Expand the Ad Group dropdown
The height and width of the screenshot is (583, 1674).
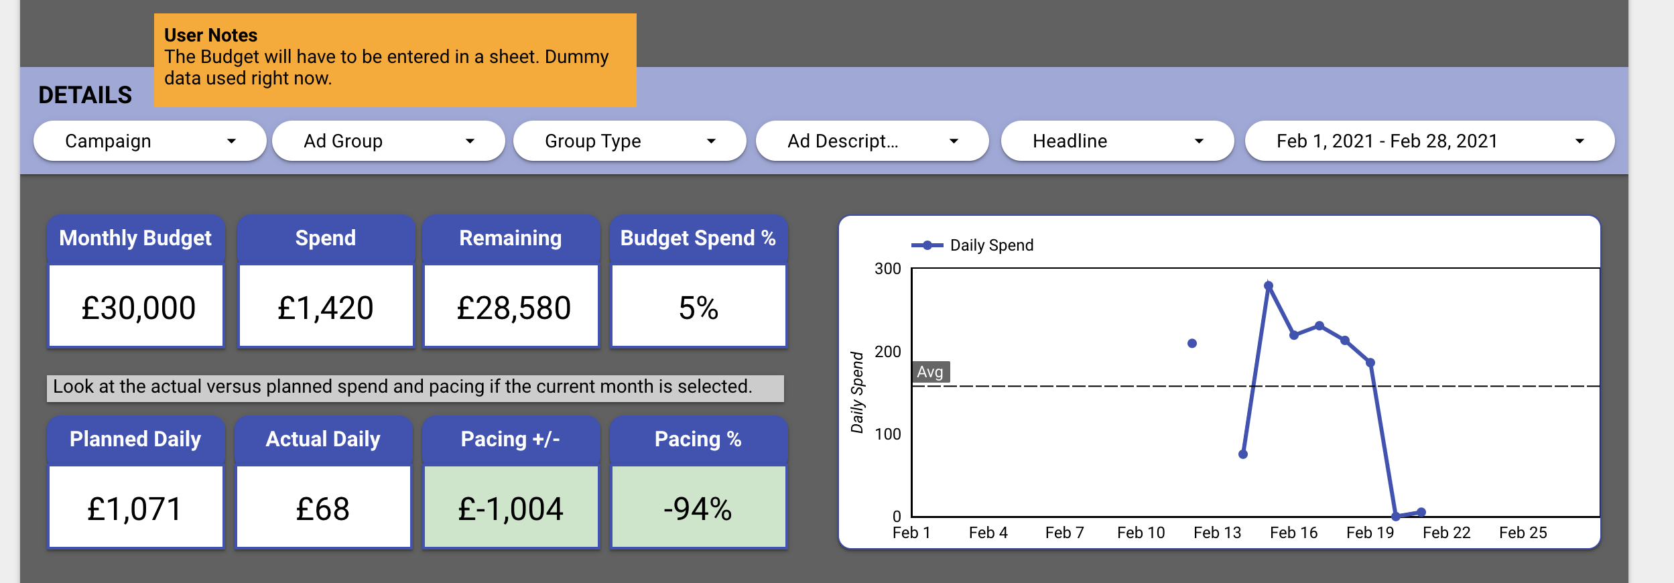coord(388,141)
